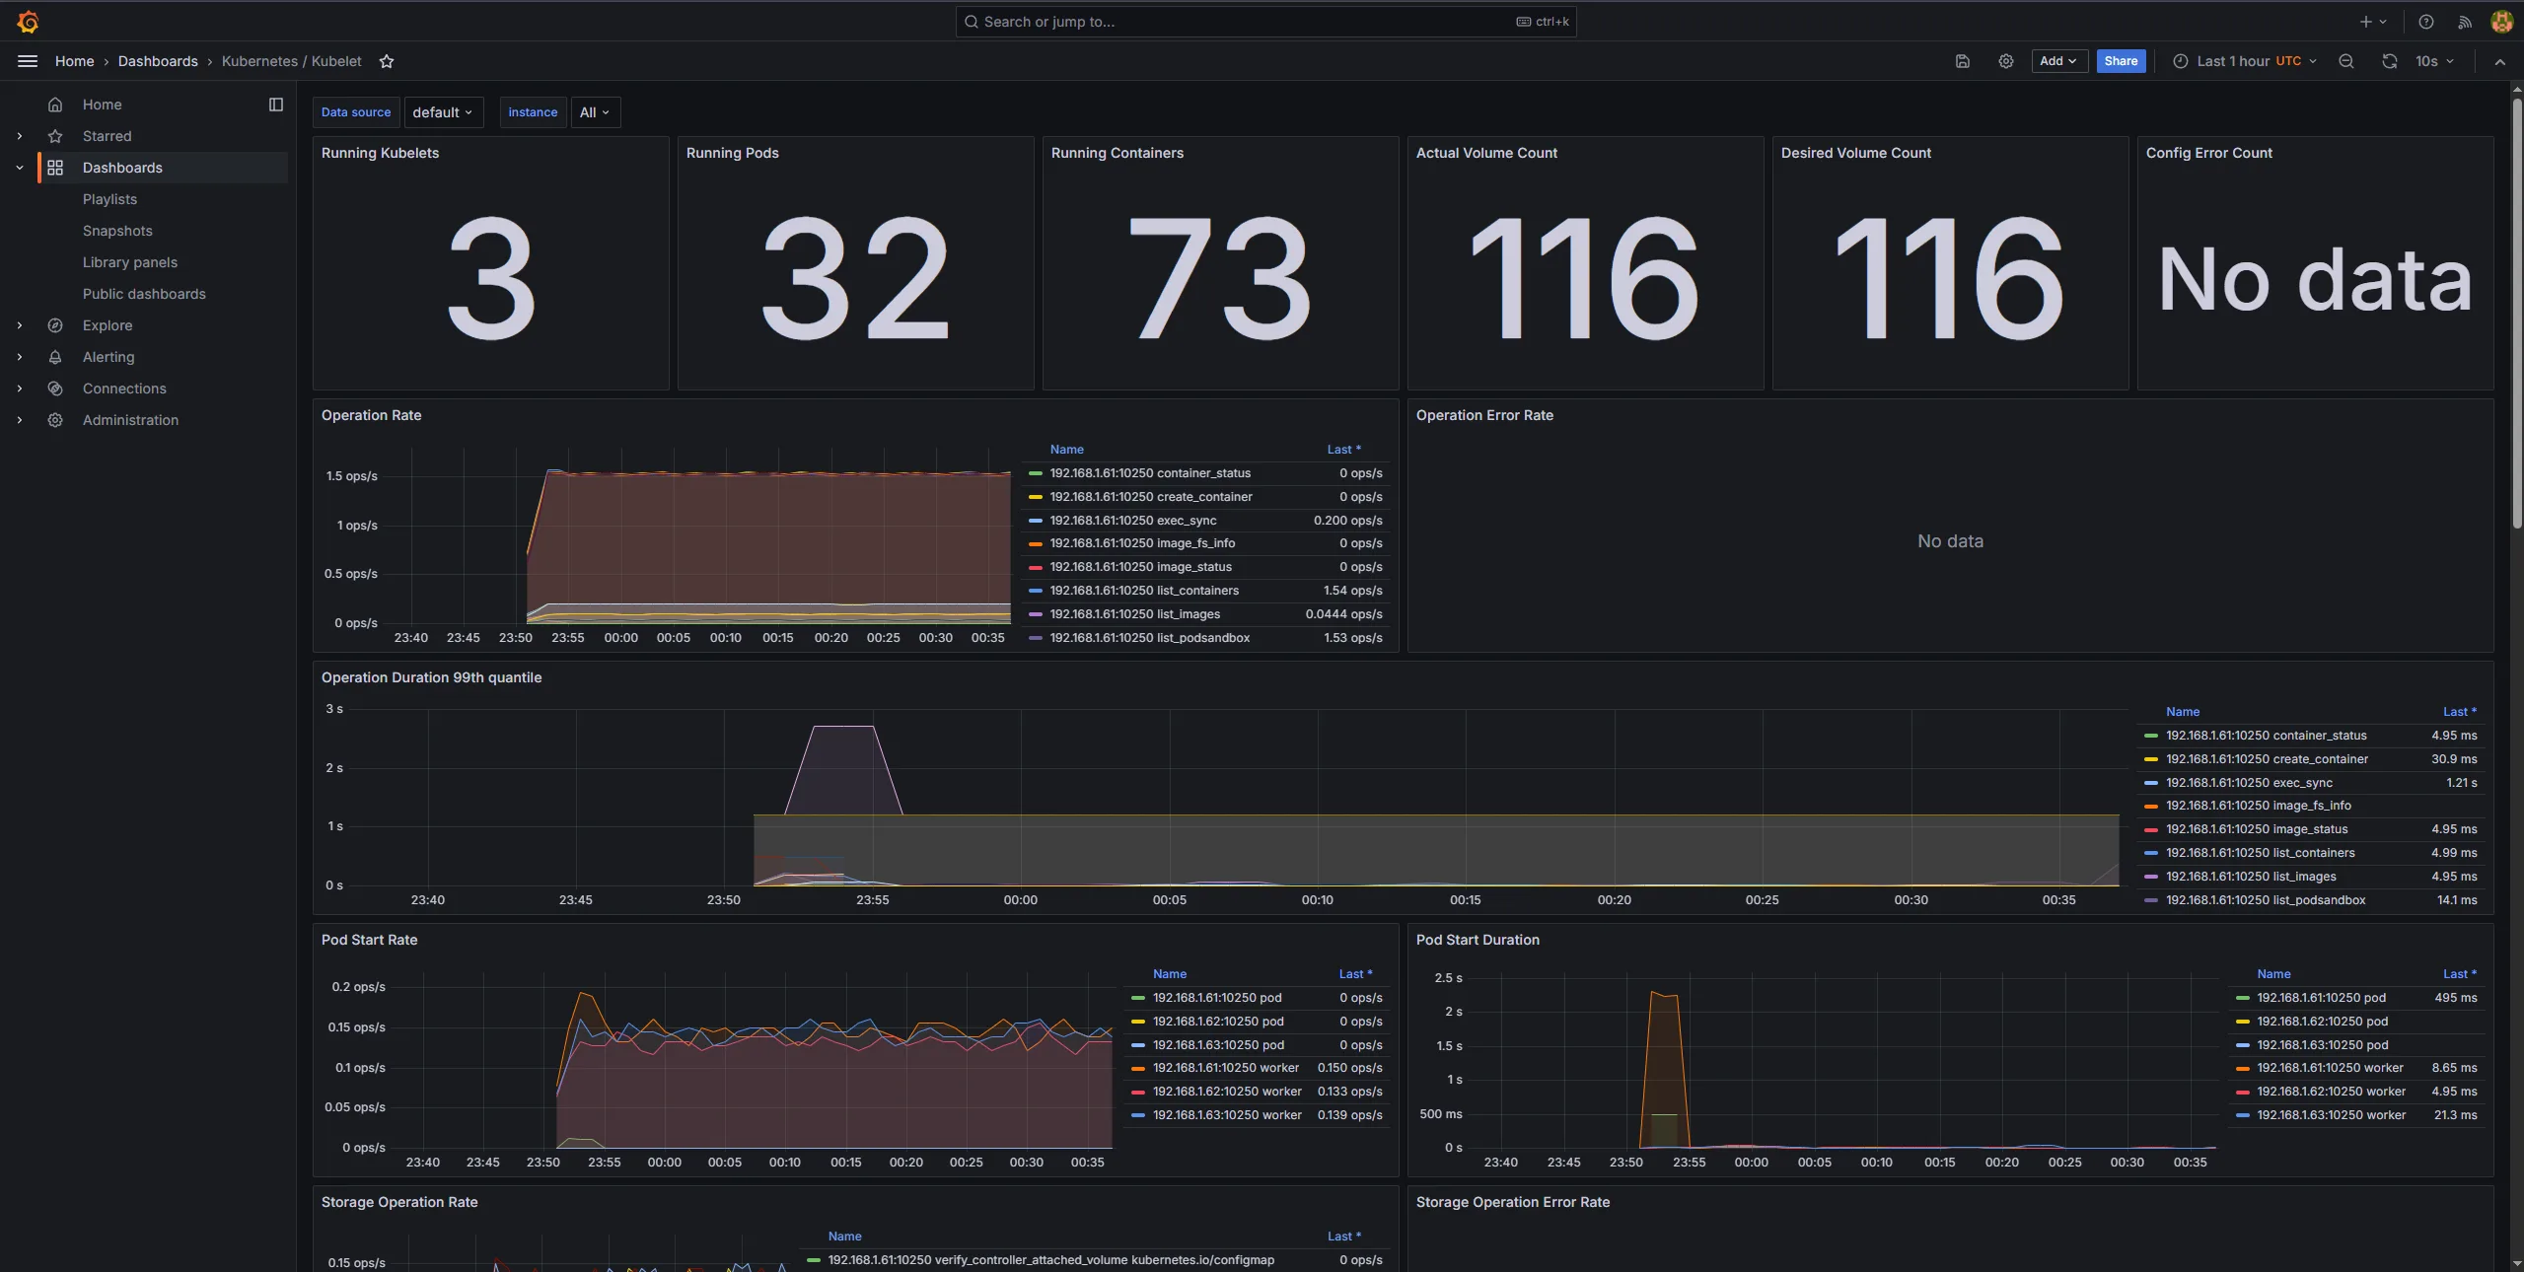Open the plus new menu icon

[2373, 22]
